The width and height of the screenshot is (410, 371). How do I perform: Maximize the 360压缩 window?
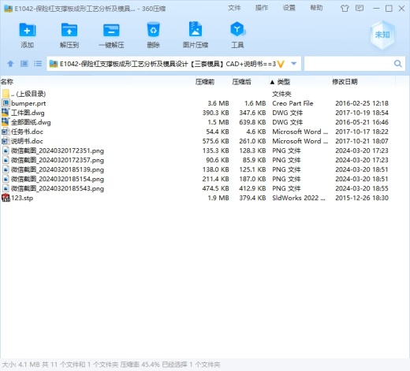click(389, 9)
